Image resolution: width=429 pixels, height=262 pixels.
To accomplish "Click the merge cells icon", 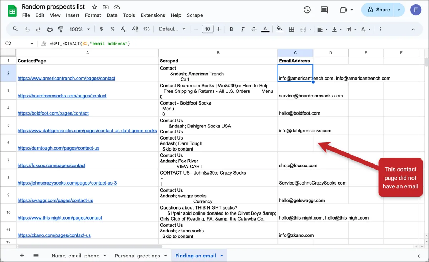I will tap(303, 29).
